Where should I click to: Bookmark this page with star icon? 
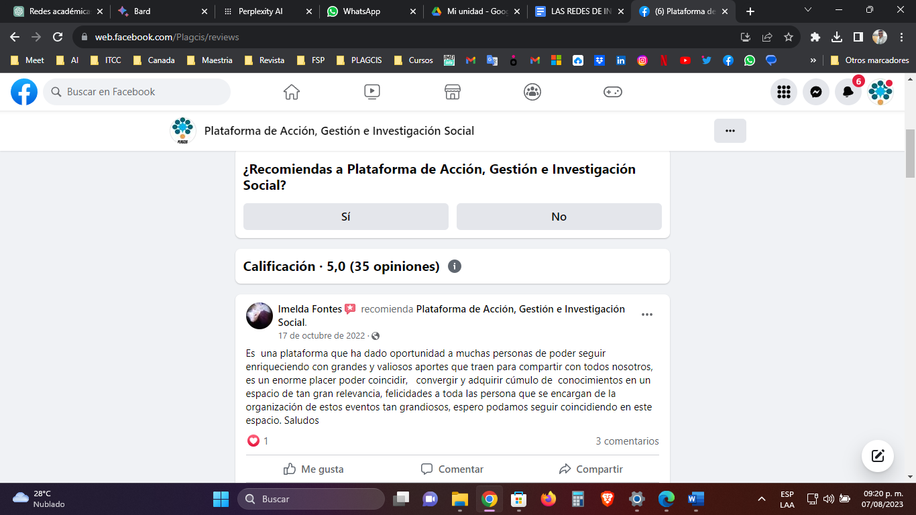click(789, 37)
